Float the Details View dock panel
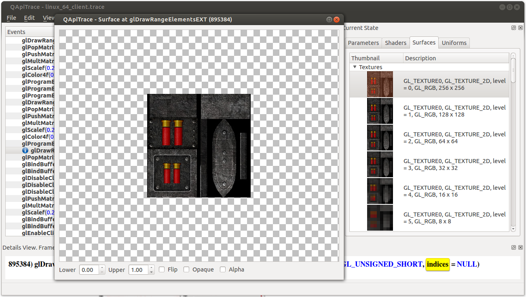 (513, 247)
